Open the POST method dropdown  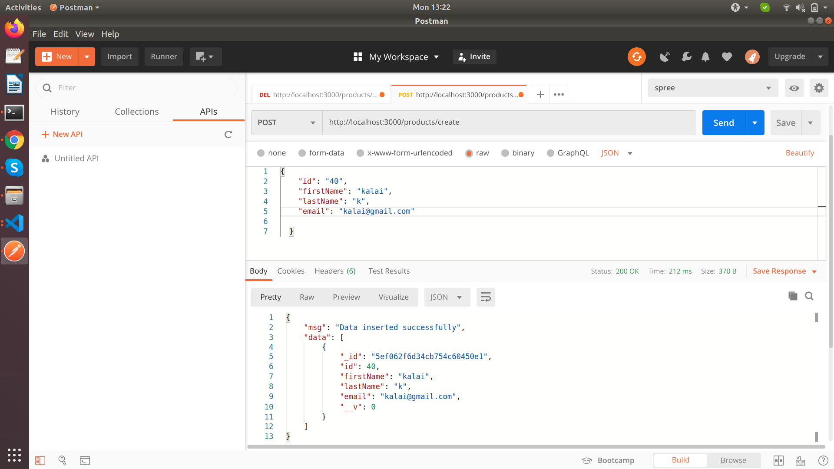[287, 123]
